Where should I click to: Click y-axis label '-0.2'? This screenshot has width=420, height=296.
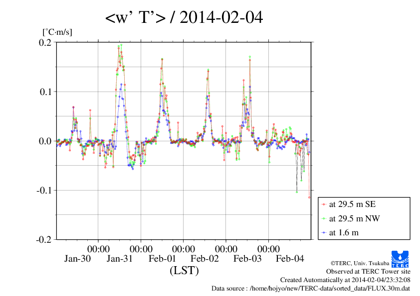tap(44, 240)
